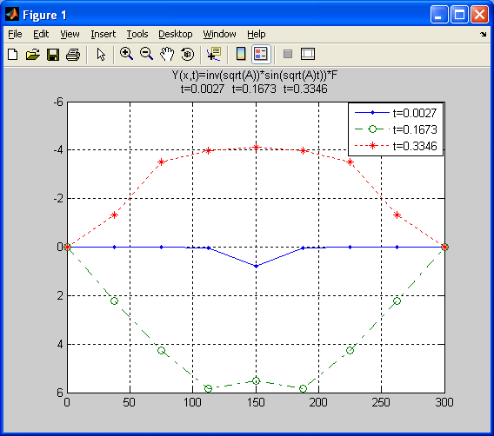Open a file with the folder icon
This screenshot has width=494, height=436.
click(x=33, y=54)
